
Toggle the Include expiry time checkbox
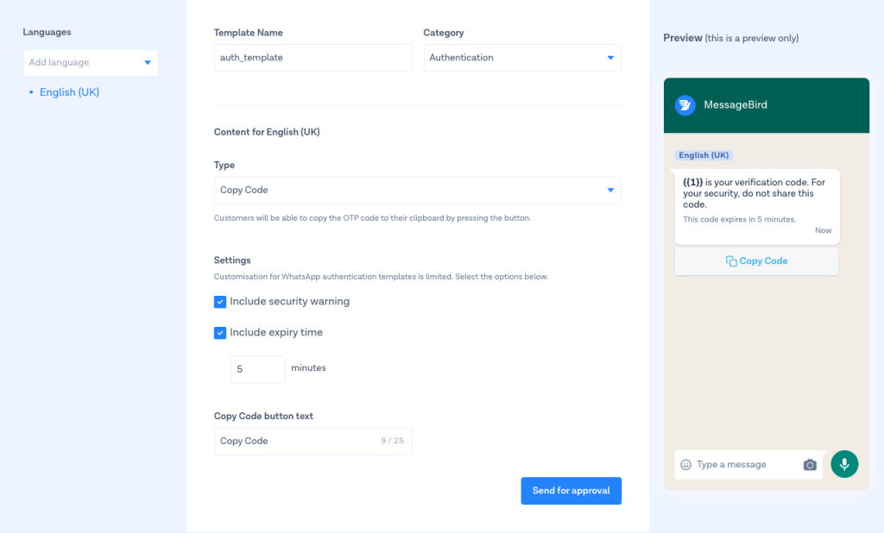[220, 333]
